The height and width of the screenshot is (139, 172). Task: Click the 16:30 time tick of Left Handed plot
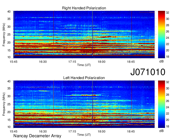coord(43,131)
